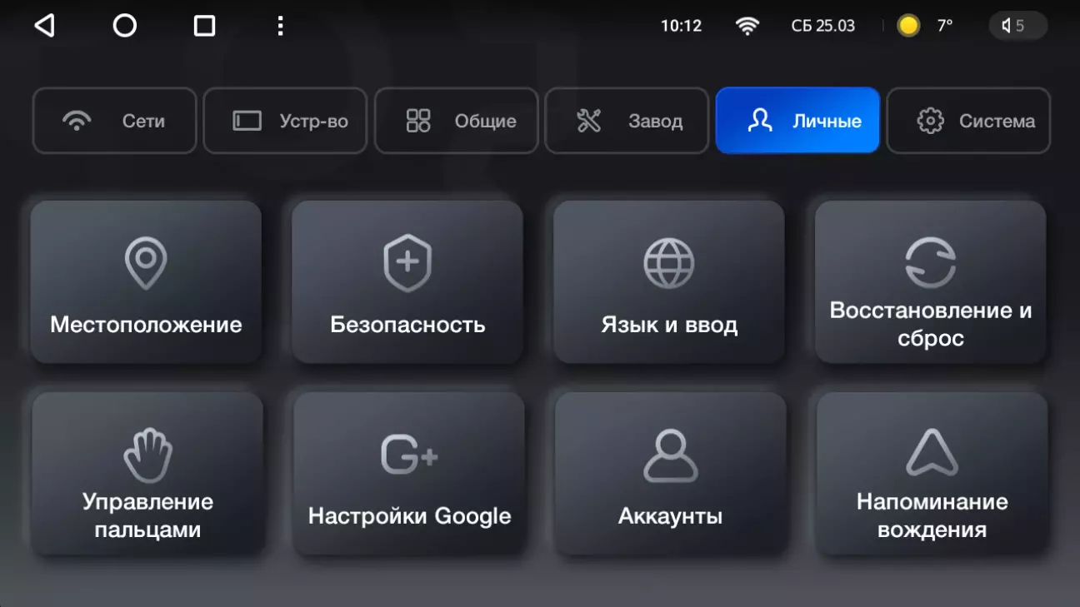Tap the volume level indicator

pos(1017,26)
